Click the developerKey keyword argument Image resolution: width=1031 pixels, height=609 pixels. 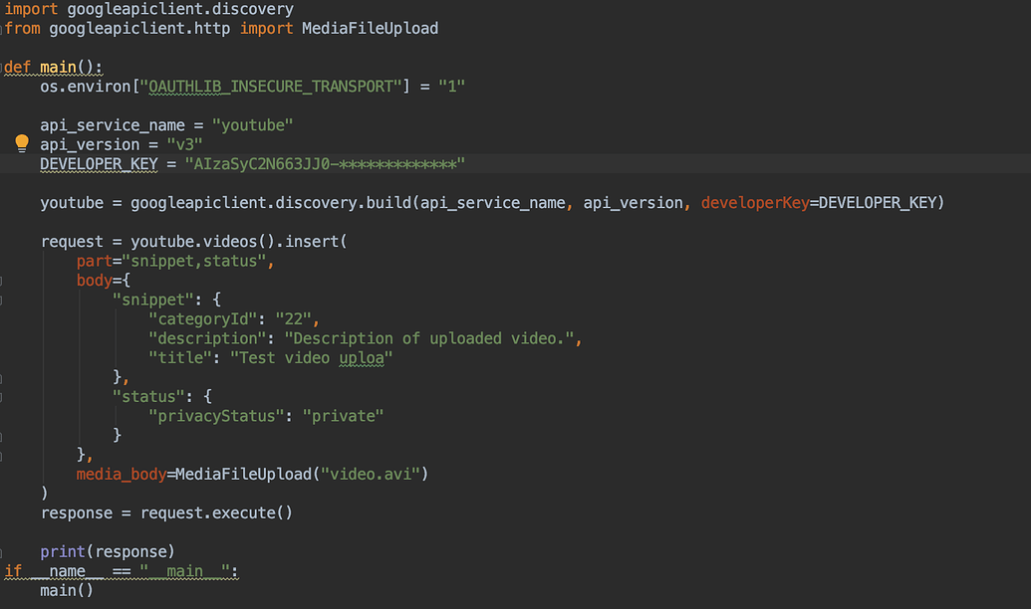click(x=754, y=203)
